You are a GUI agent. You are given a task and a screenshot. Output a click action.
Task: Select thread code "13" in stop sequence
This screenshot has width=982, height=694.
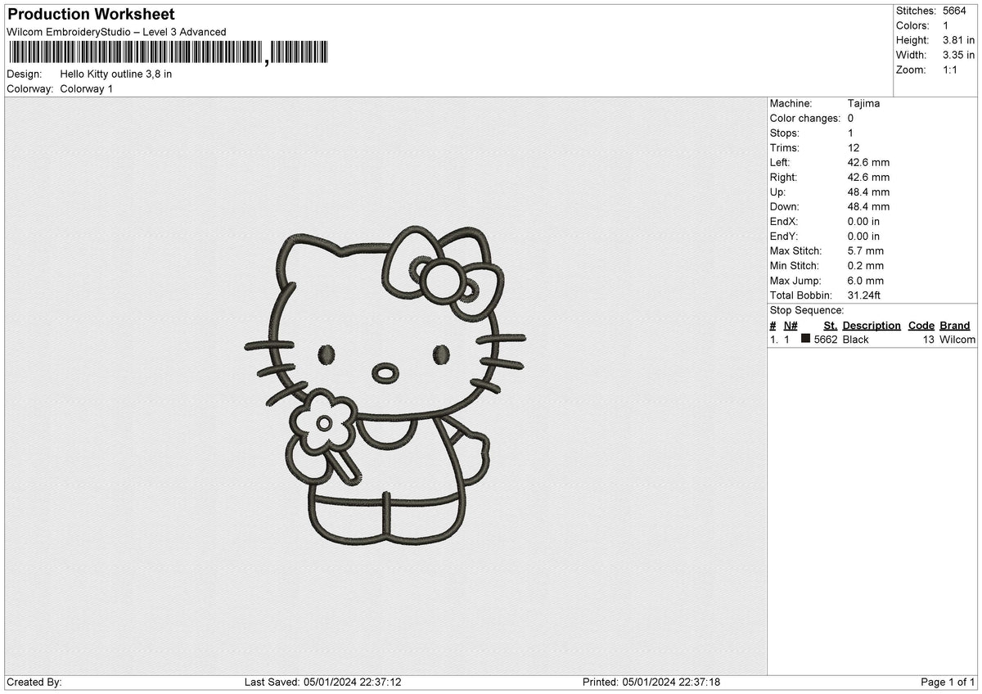tap(929, 339)
